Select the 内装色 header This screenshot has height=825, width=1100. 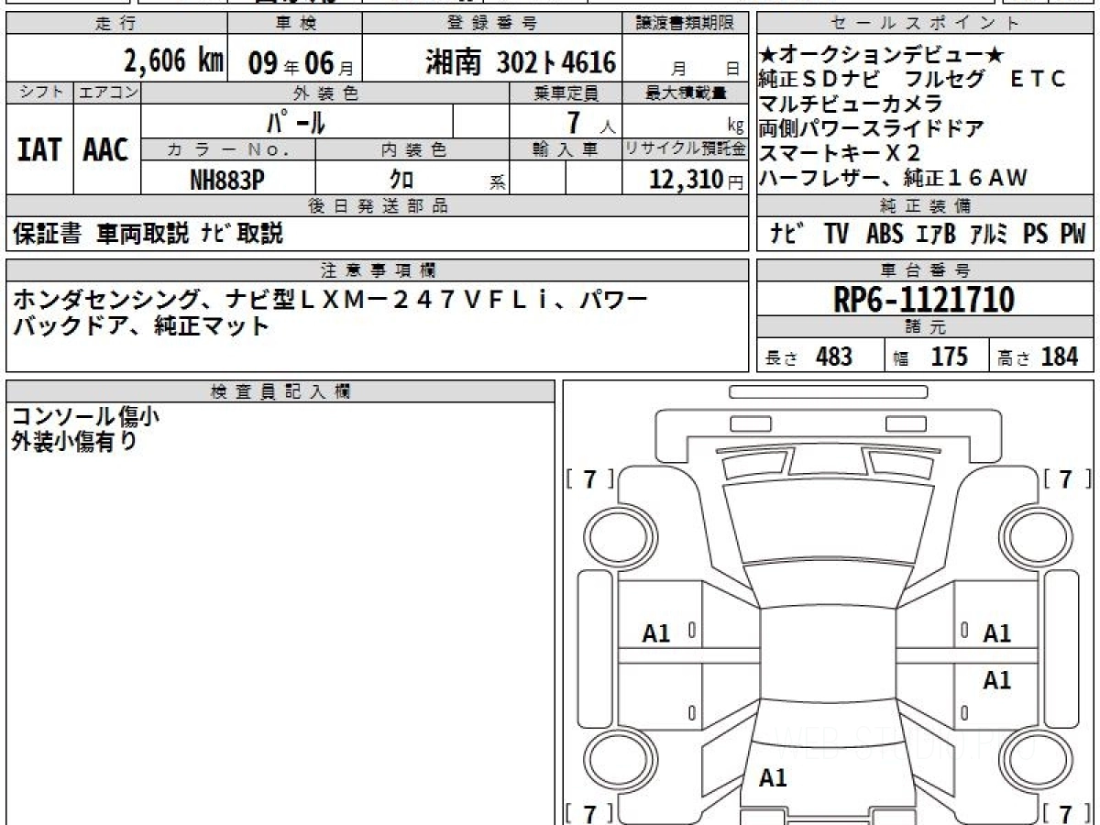[412, 150]
